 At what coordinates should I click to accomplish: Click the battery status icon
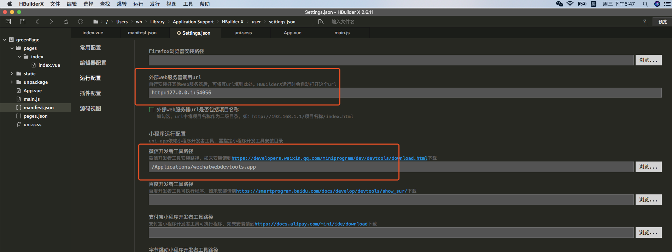(582, 4)
